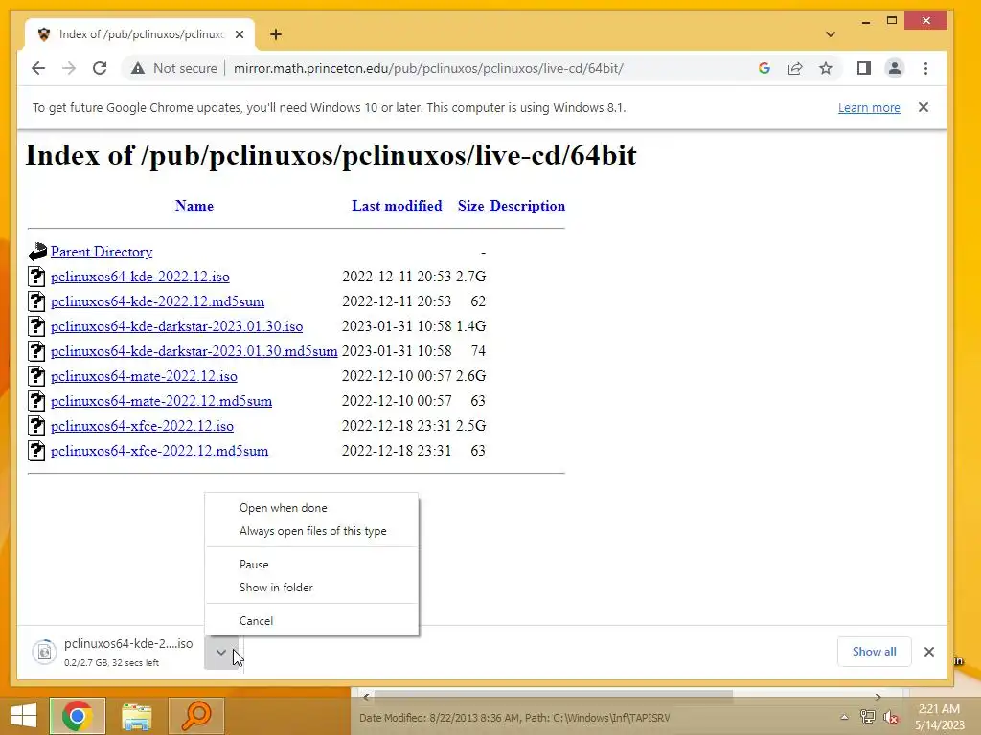Image resolution: width=981 pixels, height=735 pixels.
Task: Share this page using share icon
Action: coord(794,68)
